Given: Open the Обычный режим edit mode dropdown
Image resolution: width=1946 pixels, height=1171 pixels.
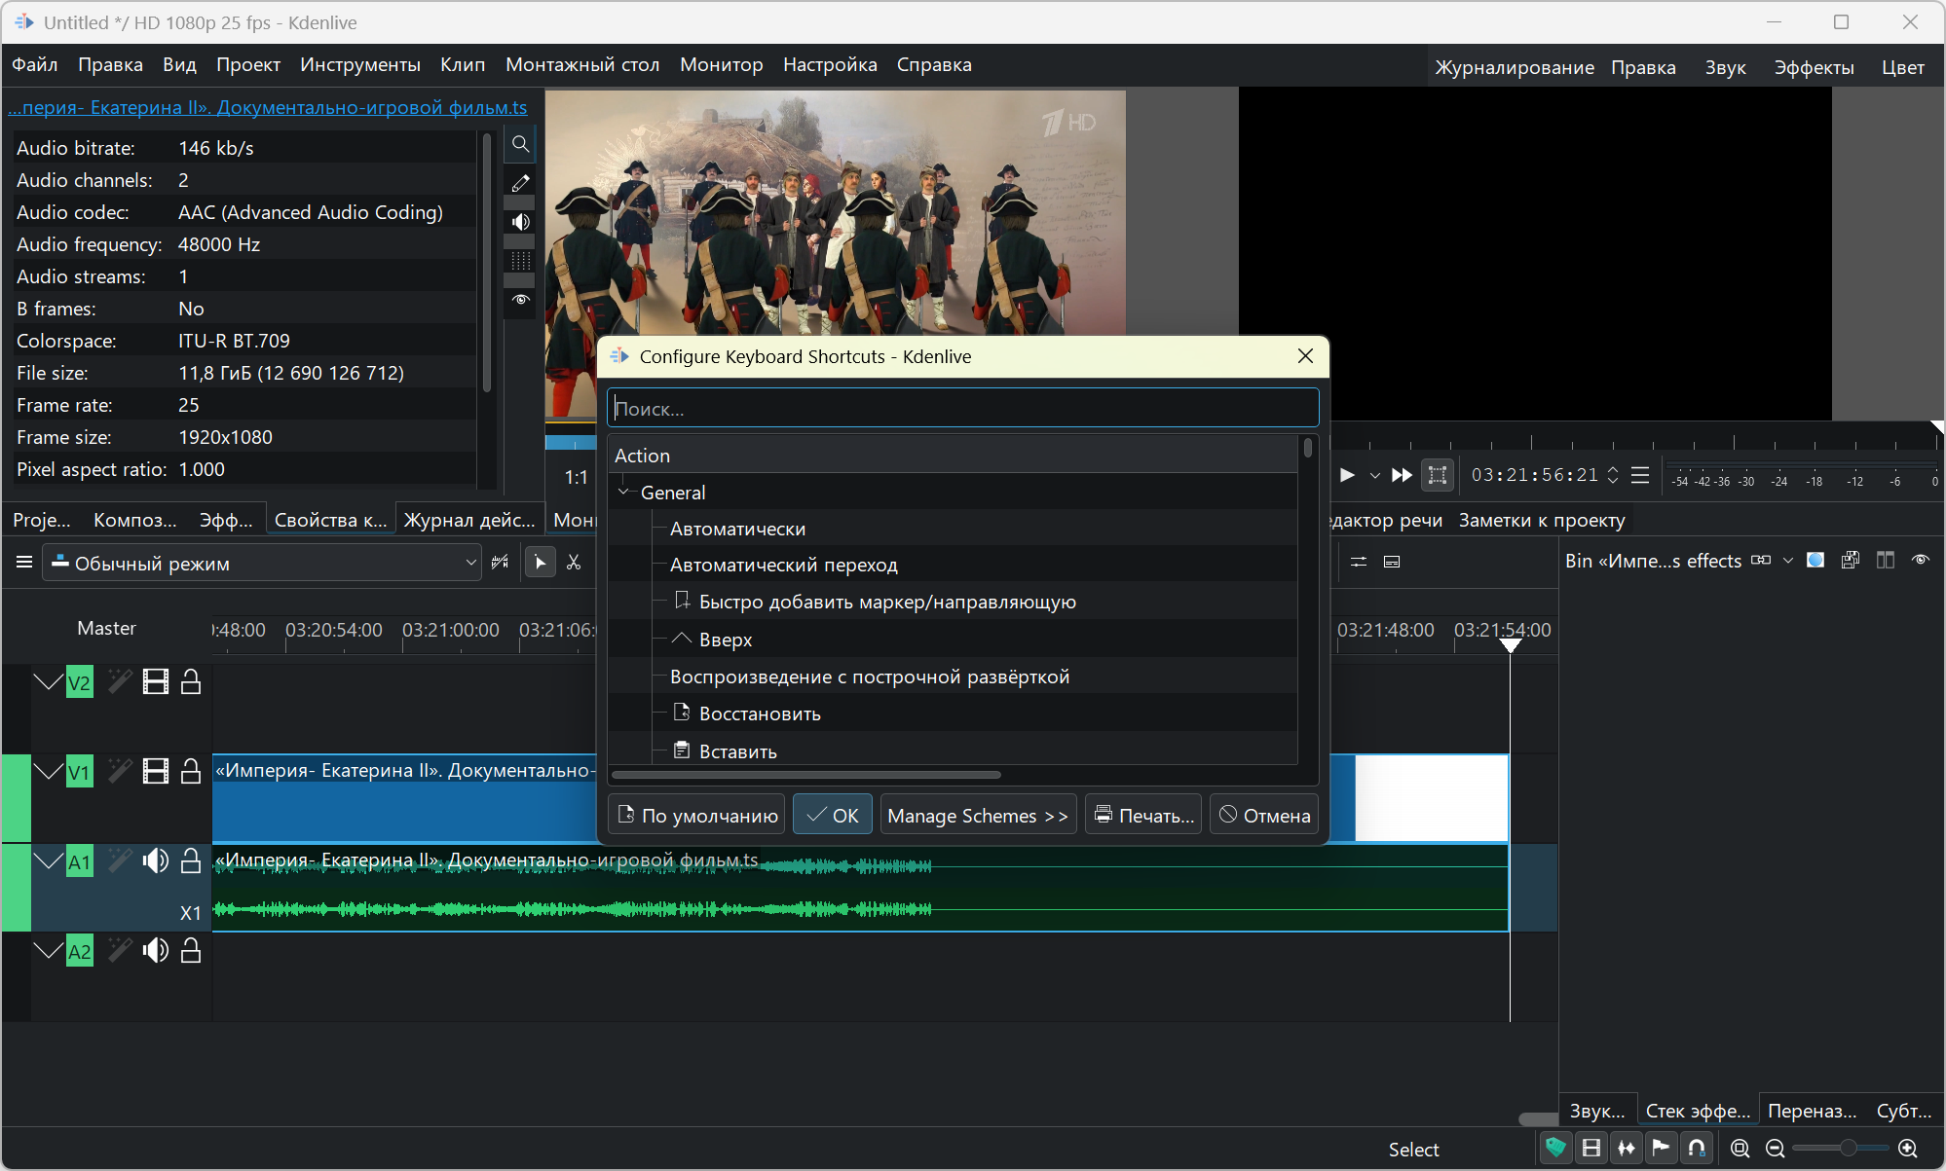Looking at the screenshot, I should (x=261, y=563).
